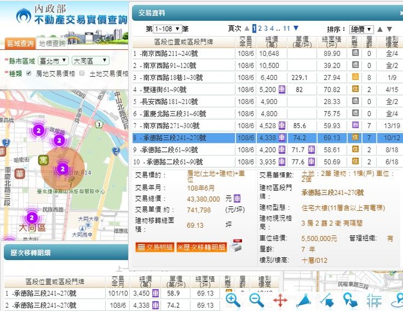This screenshot has height=311, width=403.
Task: Open the 1~108 record range dropdown
Action: [167, 29]
